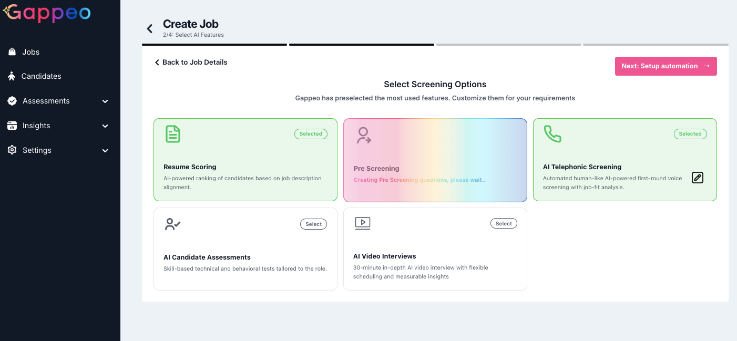The height and width of the screenshot is (341, 737).
Task: Click Back to Job Details link
Action: 191,62
